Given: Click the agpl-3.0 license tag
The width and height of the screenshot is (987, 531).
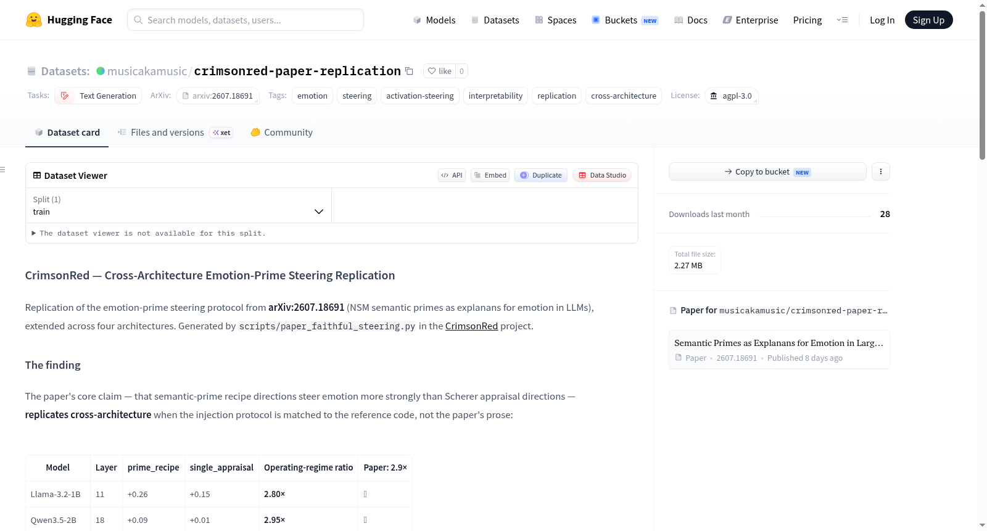Looking at the screenshot, I should pyautogui.click(x=732, y=96).
